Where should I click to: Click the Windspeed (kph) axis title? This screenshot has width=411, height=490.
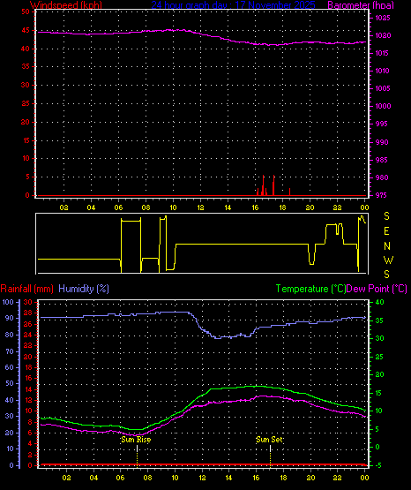click(x=66, y=5)
